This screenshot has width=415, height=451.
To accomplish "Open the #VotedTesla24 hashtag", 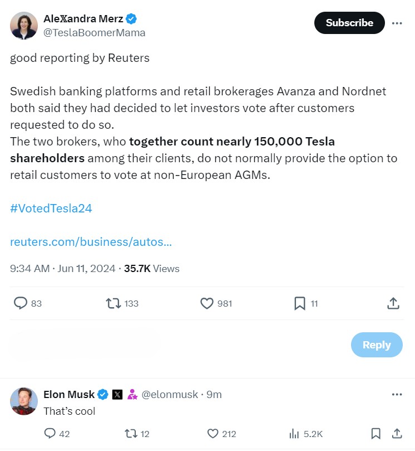I will (51, 208).
